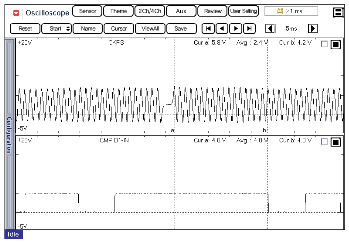The width and height of the screenshot is (349, 243).
Task: Jump to first frame of waveform
Action: 208,29
